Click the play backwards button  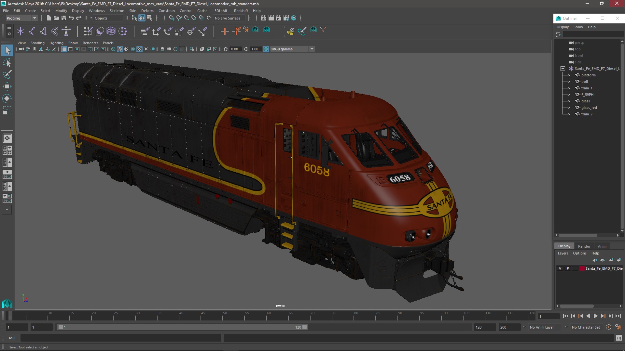(588, 316)
